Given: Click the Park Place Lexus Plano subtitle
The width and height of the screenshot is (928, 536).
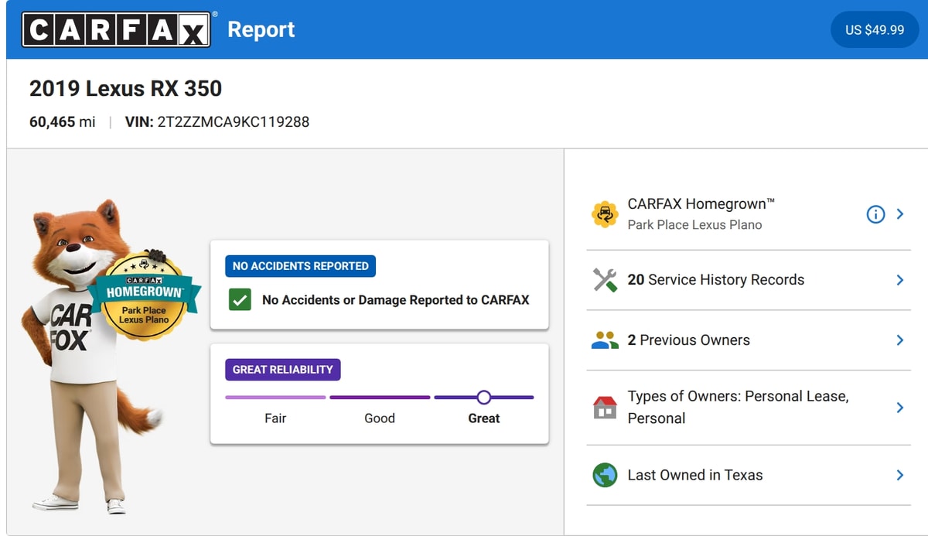Looking at the screenshot, I should click(694, 225).
